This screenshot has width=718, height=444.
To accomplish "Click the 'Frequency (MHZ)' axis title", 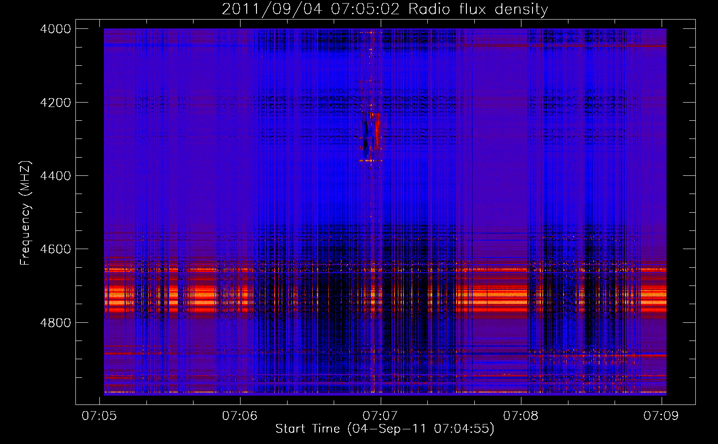I will coord(25,213).
